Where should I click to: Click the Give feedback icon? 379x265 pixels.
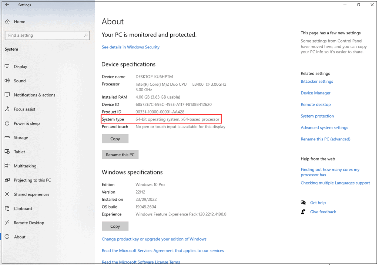point(303,212)
